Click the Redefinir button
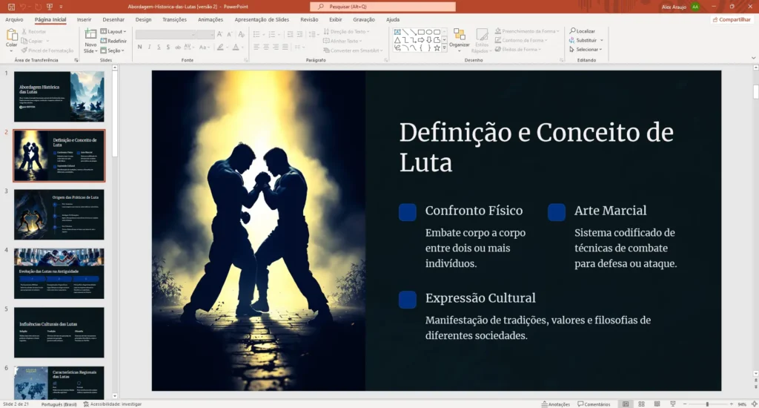The height and width of the screenshot is (408, 759). [x=116, y=41]
